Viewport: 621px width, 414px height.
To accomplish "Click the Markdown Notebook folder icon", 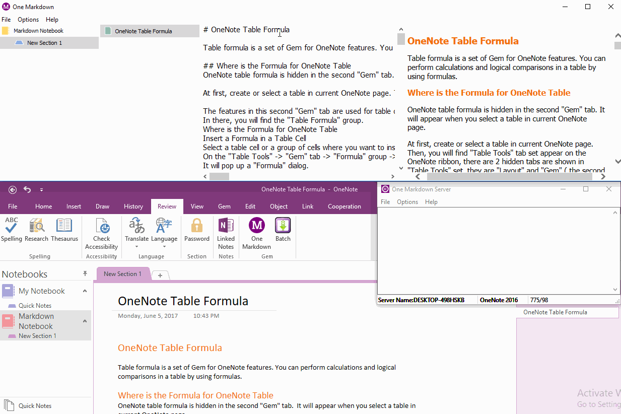I will point(6,31).
